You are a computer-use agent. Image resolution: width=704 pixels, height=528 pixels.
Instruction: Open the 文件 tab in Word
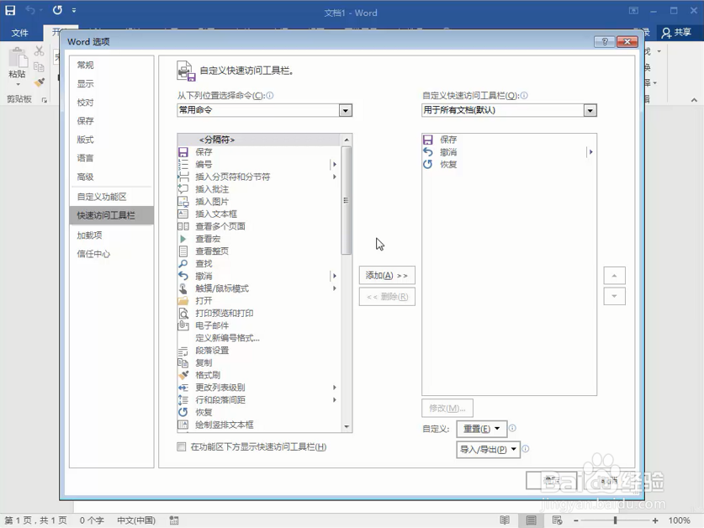pos(19,33)
